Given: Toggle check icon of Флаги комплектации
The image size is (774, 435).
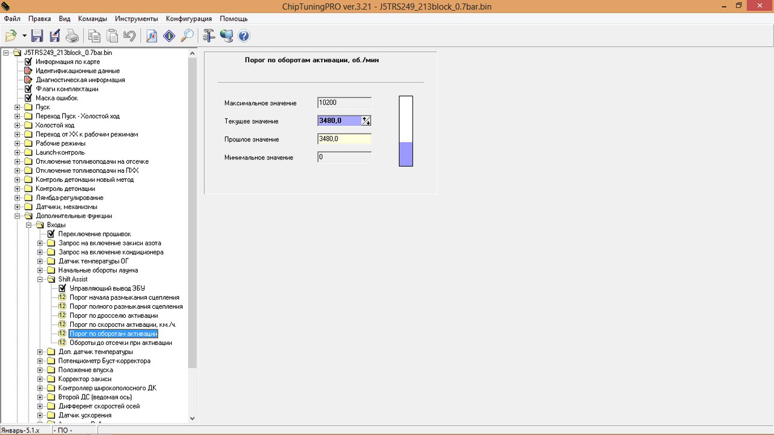Looking at the screenshot, I should pos(28,89).
